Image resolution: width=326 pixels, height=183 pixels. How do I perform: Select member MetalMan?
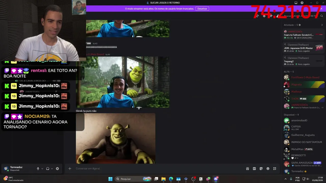point(304,149)
